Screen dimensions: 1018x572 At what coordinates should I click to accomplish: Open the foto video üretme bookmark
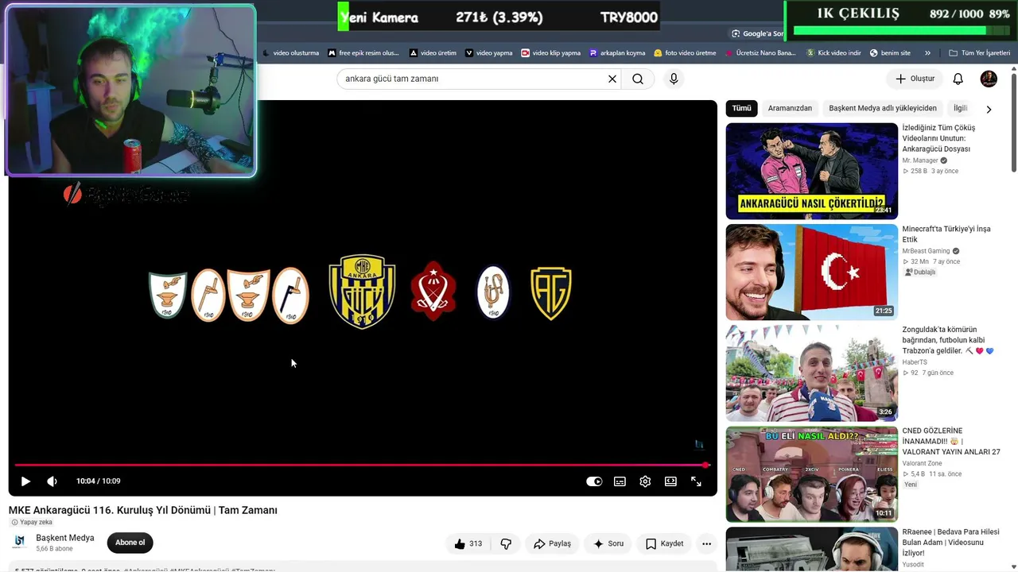coord(685,53)
